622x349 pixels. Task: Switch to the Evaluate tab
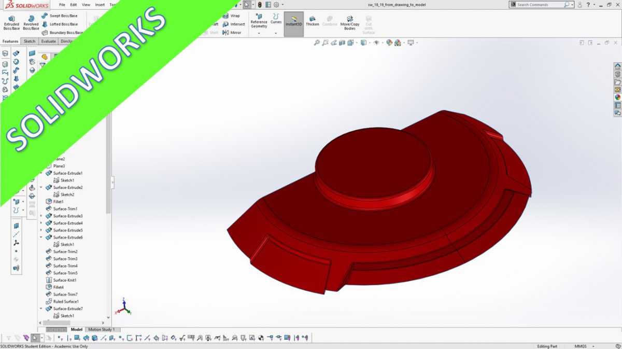tap(48, 41)
